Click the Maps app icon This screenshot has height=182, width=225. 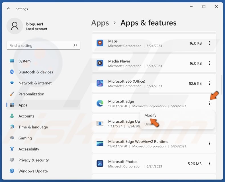[100, 43]
